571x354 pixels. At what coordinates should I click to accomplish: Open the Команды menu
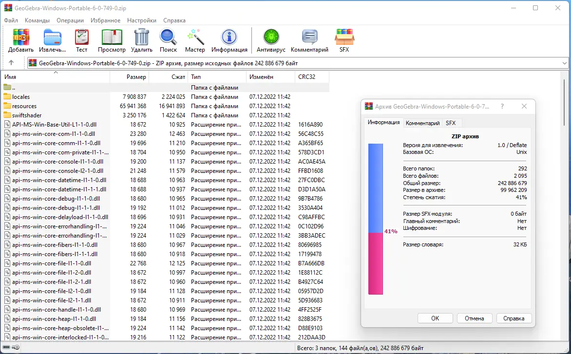(37, 20)
